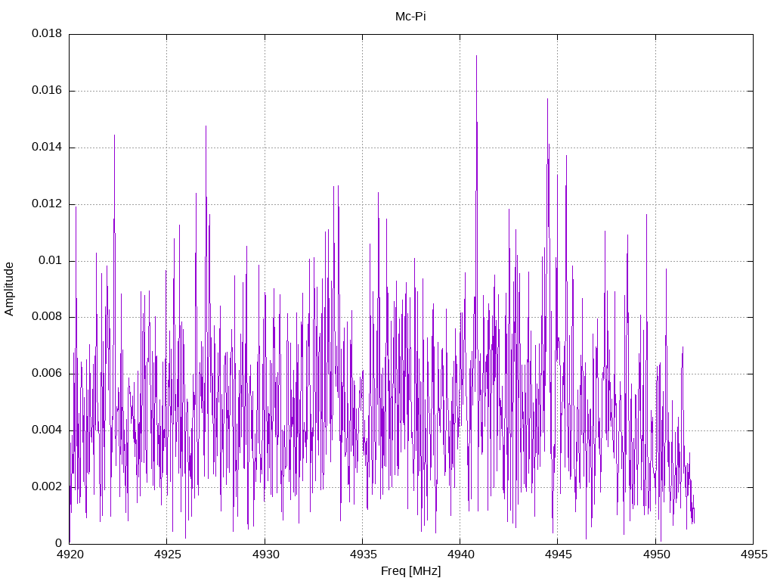Click the 0.006 y-axis tick label

coord(47,374)
